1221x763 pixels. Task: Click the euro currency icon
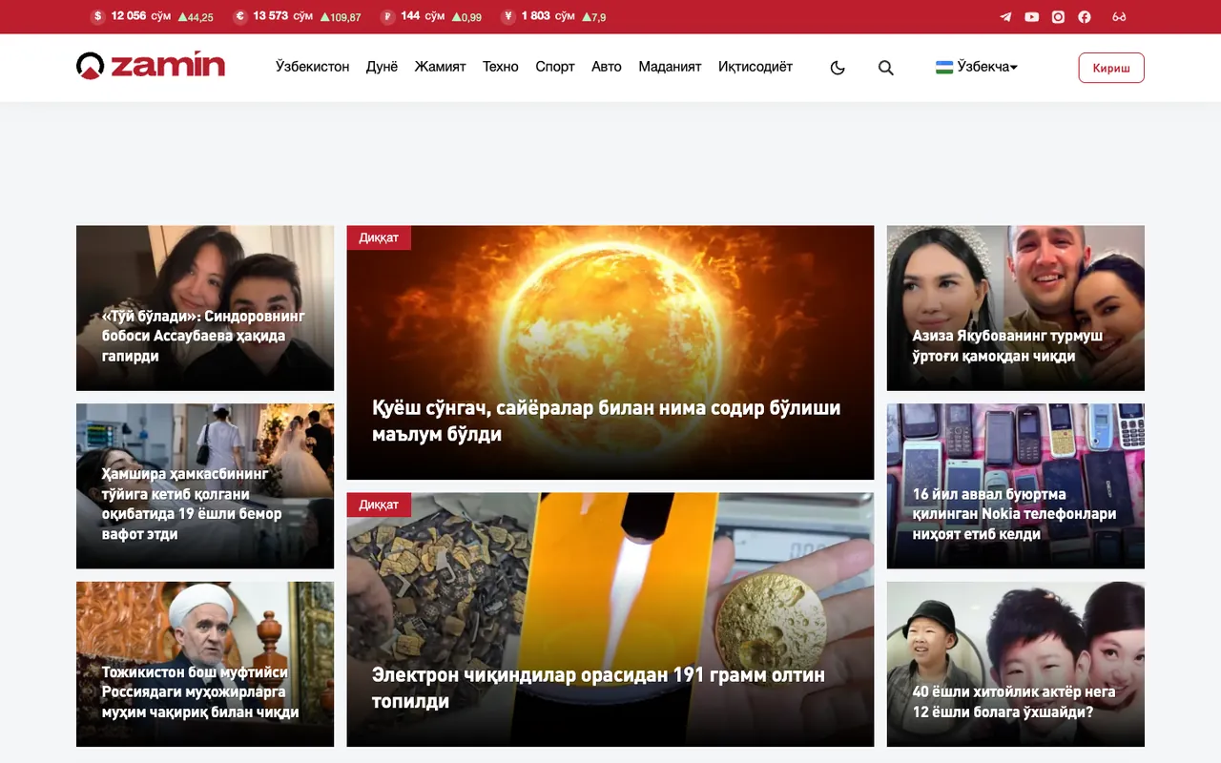pyautogui.click(x=239, y=16)
